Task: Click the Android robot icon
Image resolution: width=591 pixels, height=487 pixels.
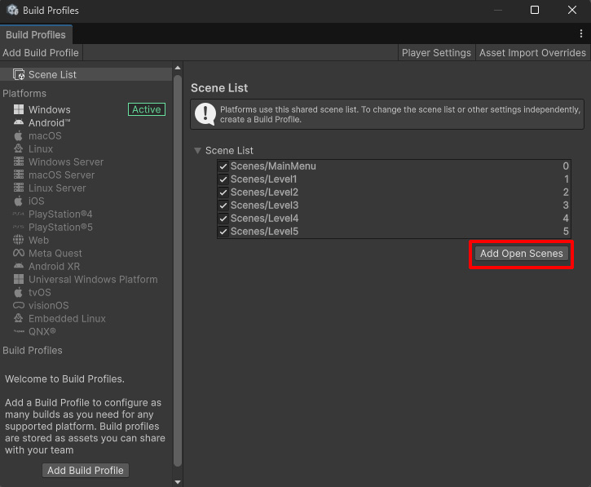Action: 19,122
